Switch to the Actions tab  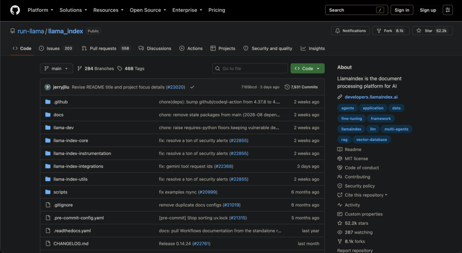coord(191,49)
